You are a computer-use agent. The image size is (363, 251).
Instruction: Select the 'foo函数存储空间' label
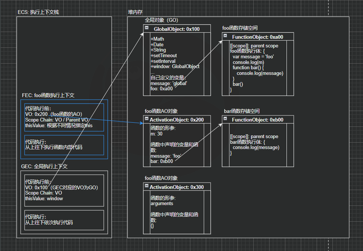click(x=240, y=28)
